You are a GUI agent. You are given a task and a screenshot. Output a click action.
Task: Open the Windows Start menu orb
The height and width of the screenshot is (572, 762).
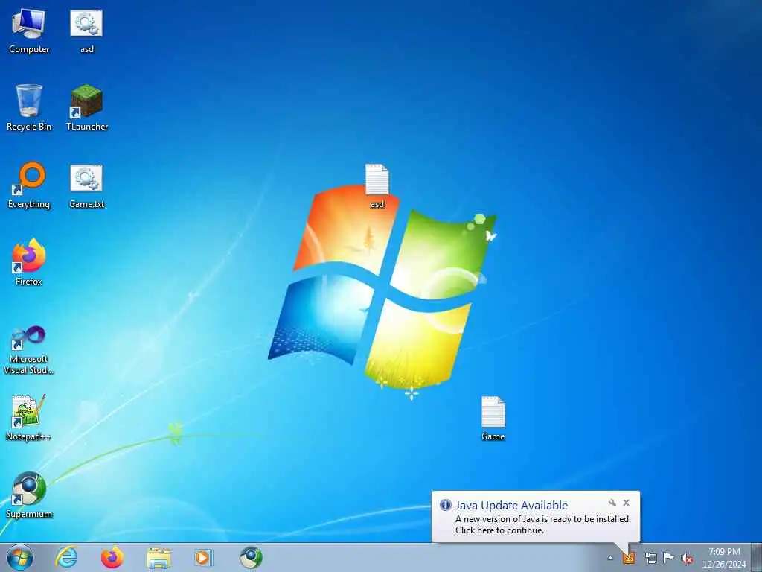coord(20,557)
